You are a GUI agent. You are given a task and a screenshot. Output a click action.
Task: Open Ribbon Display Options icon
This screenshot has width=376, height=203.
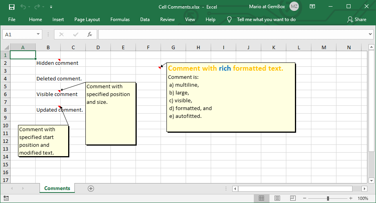tap(312, 7)
